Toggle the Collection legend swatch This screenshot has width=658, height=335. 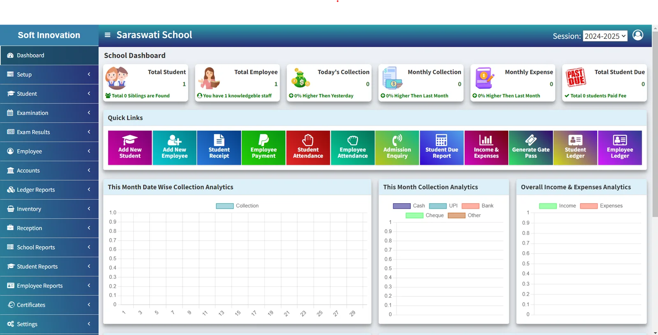[225, 206]
